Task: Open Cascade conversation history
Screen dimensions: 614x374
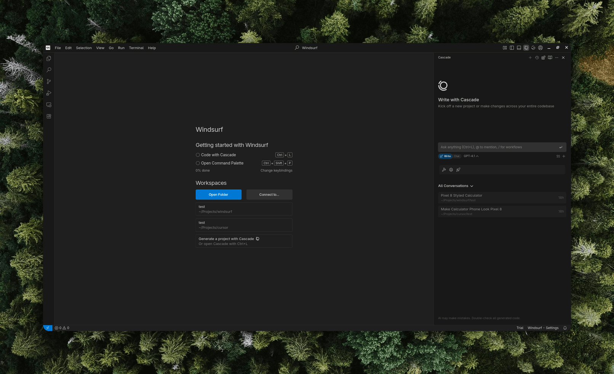Action: pos(537,58)
